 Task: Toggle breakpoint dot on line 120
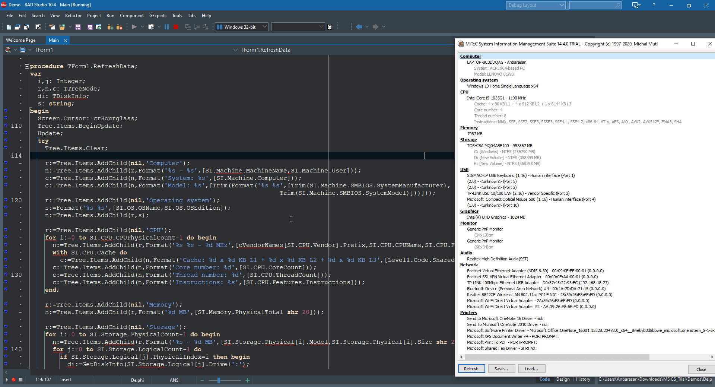tap(6, 200)
